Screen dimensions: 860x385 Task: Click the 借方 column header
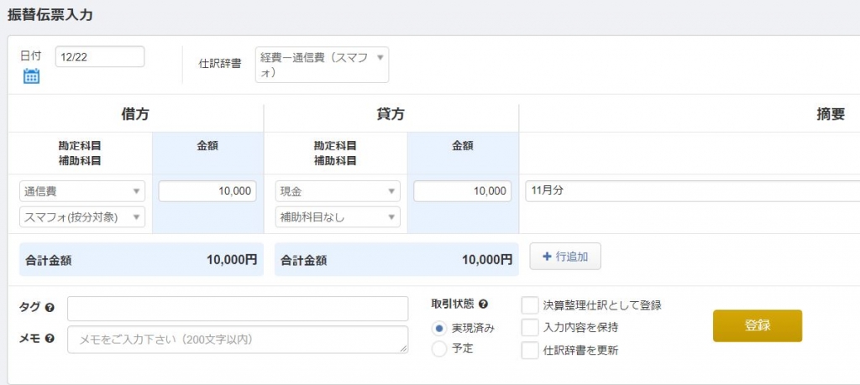[135, 114]
